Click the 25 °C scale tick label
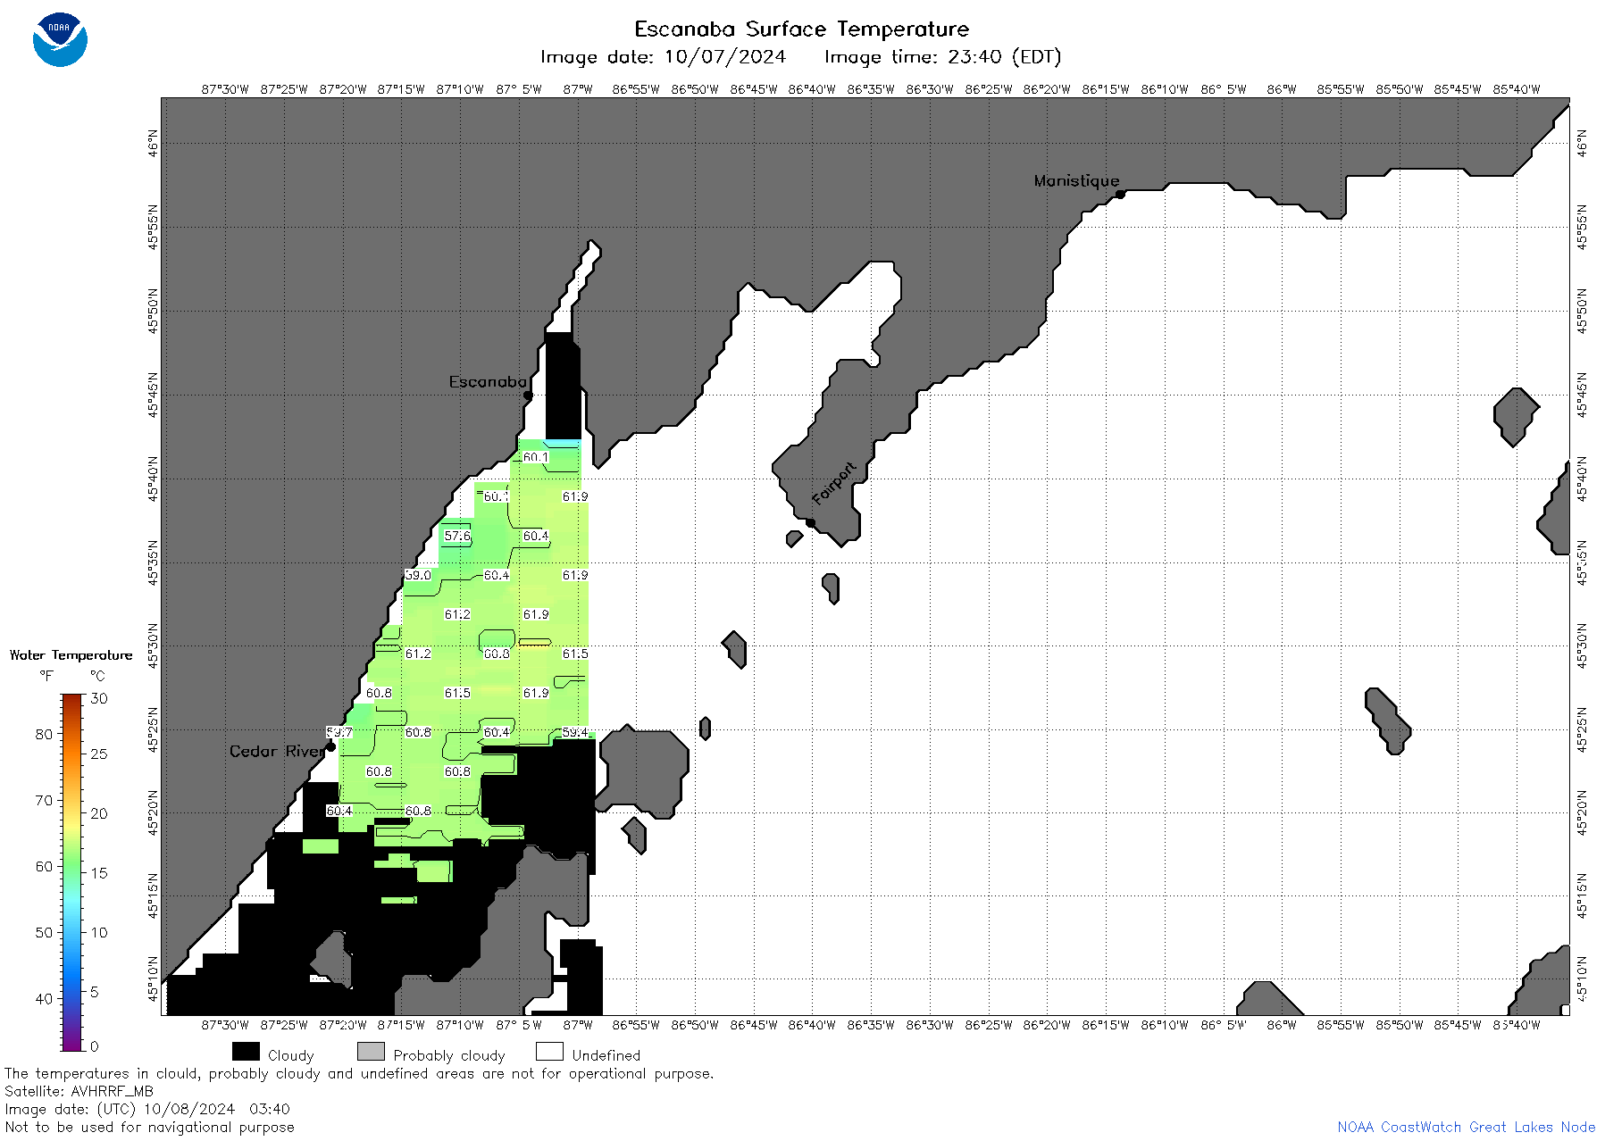The width and height of the screenshot is (1605, 1141). click(99, 754)
